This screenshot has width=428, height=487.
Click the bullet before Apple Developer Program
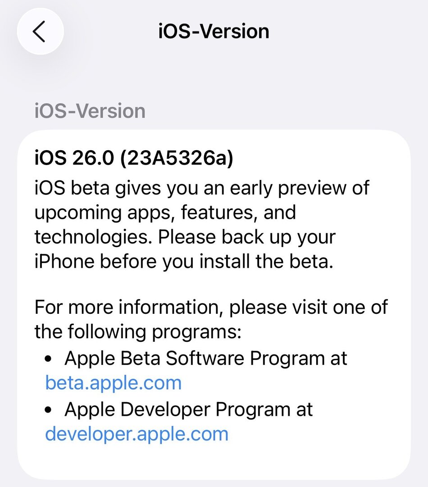click(50, 410)
